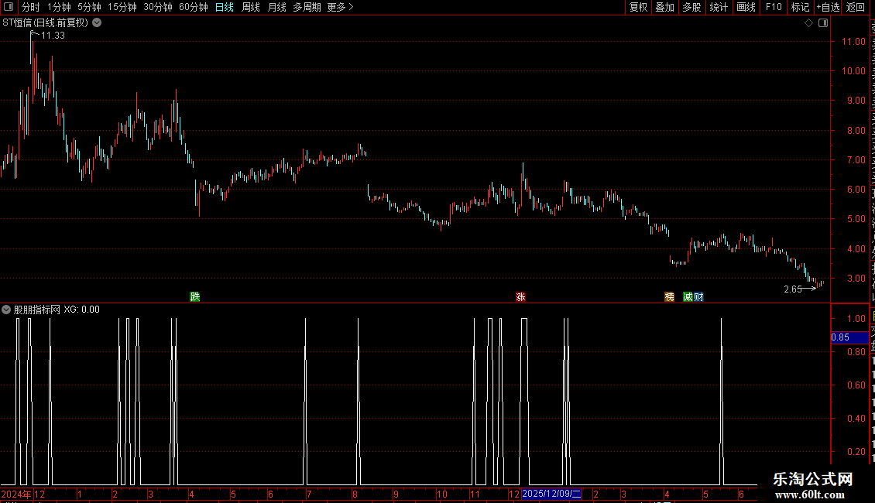The height and width of the screenshot is (503, 875).
Task: Open the 画线 drawing tools
Action: pyautogui.click(x=746, y=7)
